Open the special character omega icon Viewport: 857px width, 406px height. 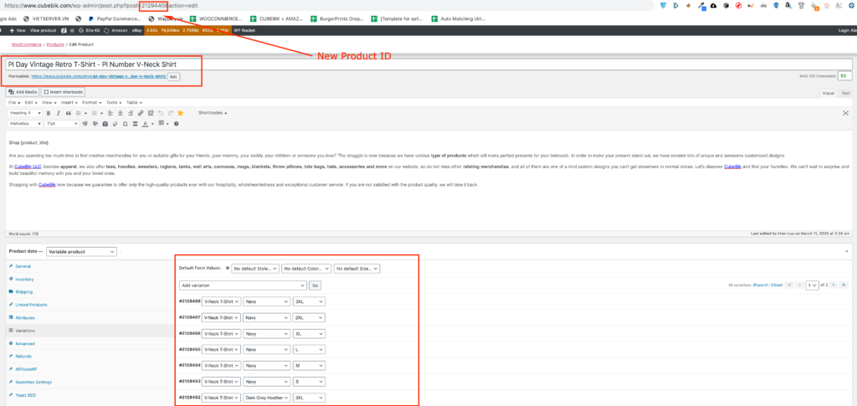click(x=126, y=124)
